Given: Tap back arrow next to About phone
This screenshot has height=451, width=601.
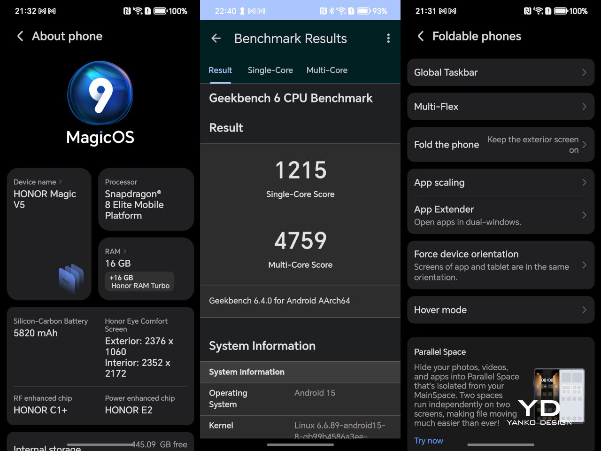Looking at the screenshot, I should pos(20,36).
